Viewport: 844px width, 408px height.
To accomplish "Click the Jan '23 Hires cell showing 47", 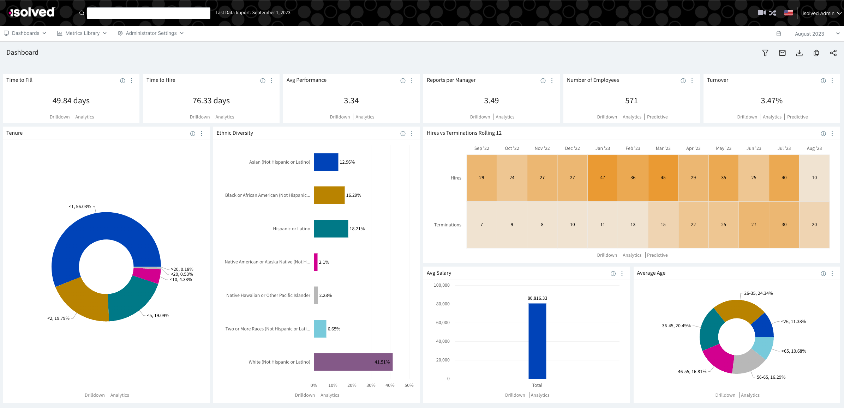I will coord(603,178).
